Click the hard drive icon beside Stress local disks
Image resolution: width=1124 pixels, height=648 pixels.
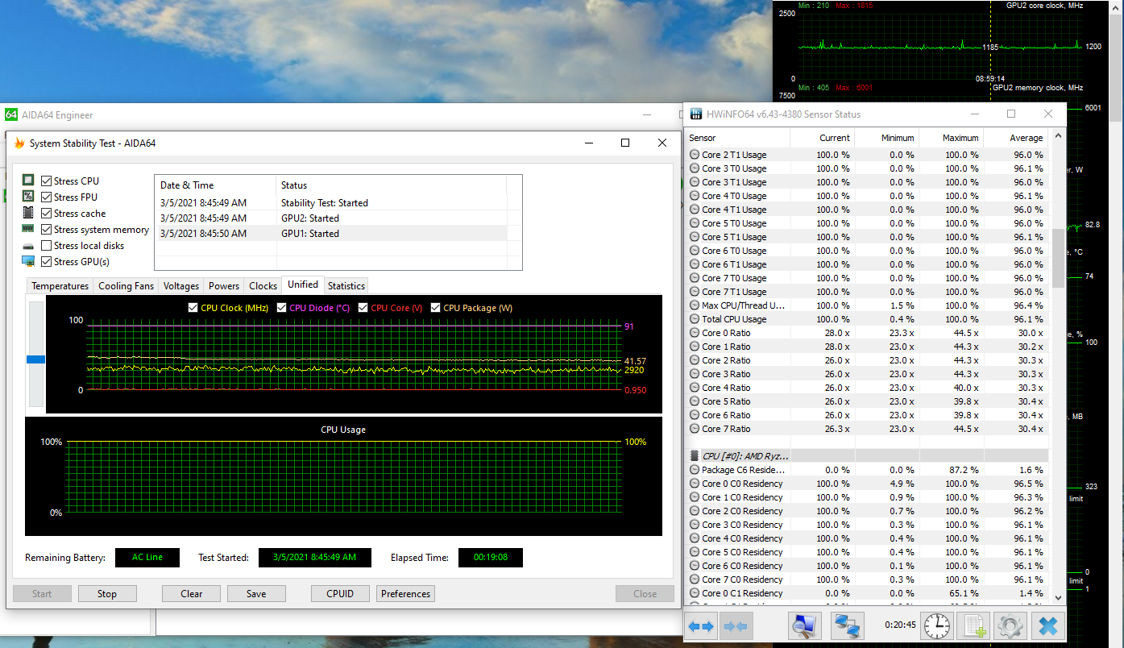(x=28, y=246)
